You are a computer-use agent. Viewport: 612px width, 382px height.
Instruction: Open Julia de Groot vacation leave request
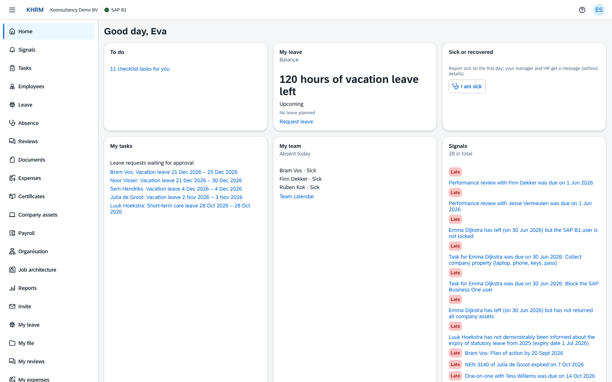[176, 197]
